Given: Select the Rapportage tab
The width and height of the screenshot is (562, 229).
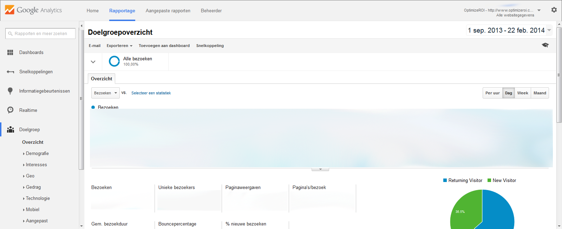Looking at the screenshot, I should click(x=122, y=11).
